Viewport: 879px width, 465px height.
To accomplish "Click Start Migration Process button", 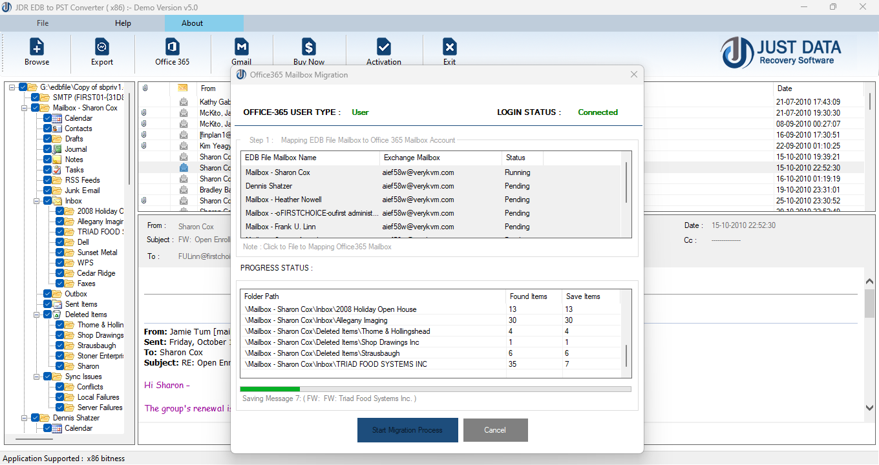I will [x=407, y=429].
